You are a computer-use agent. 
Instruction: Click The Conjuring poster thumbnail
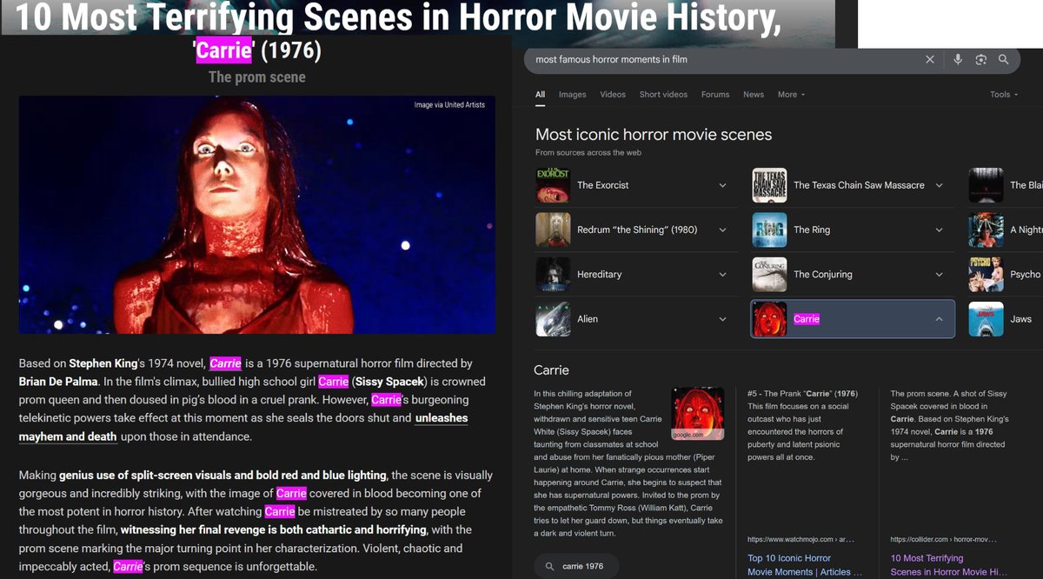[x=769, y=274]
